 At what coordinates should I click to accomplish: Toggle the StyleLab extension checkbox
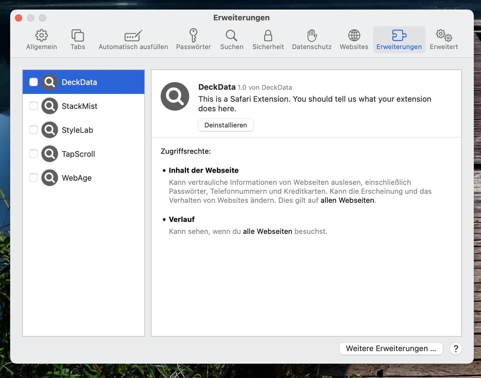[x=34, y=130]
